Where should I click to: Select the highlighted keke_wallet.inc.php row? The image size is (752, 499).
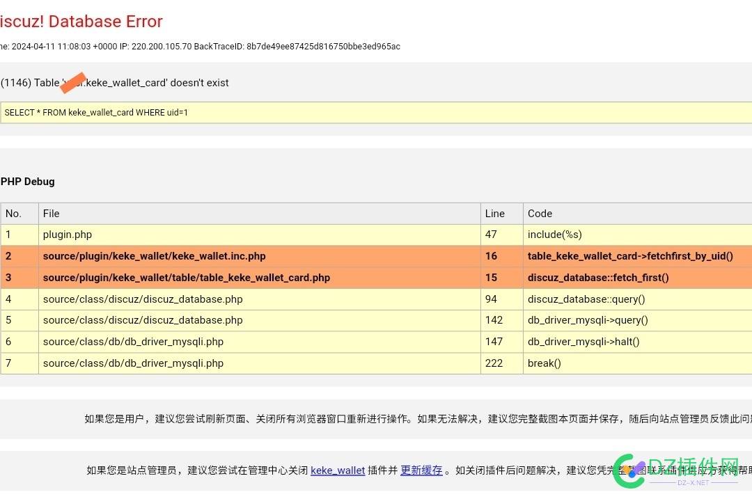click(x=155, y=256)
